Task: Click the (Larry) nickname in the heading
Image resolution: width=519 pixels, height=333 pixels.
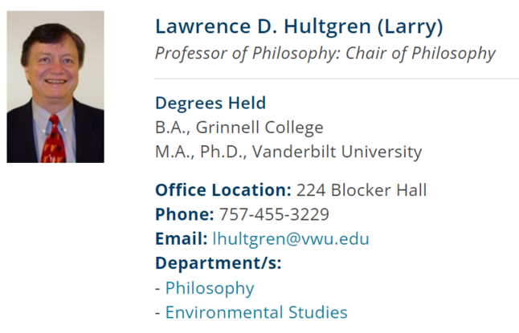Action: pos(410,27)
